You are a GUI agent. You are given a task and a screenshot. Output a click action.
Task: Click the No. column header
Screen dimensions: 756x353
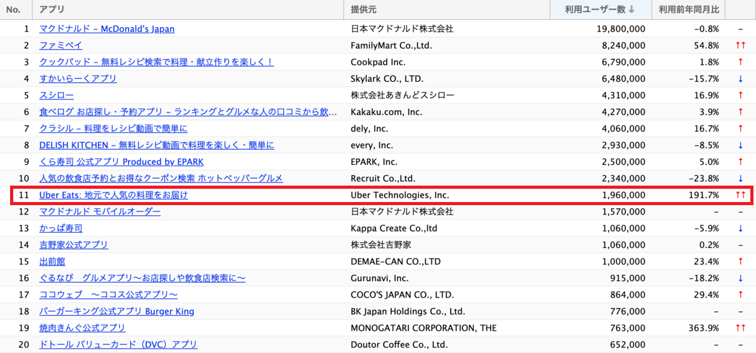[17, 9]
